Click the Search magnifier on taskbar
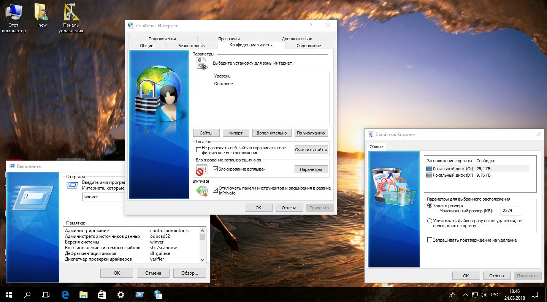547x302 pixels. click(27, 294)
